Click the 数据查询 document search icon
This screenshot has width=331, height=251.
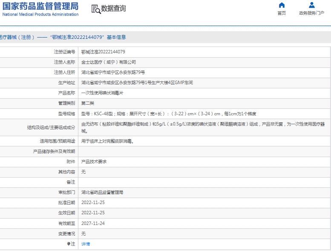pos(95,9)
